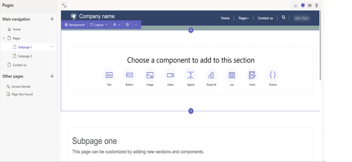Image resolution: width=352 pixels, height=162 pixels.
Task: Collapse the Pages tree node
Action: coord(4,38)
